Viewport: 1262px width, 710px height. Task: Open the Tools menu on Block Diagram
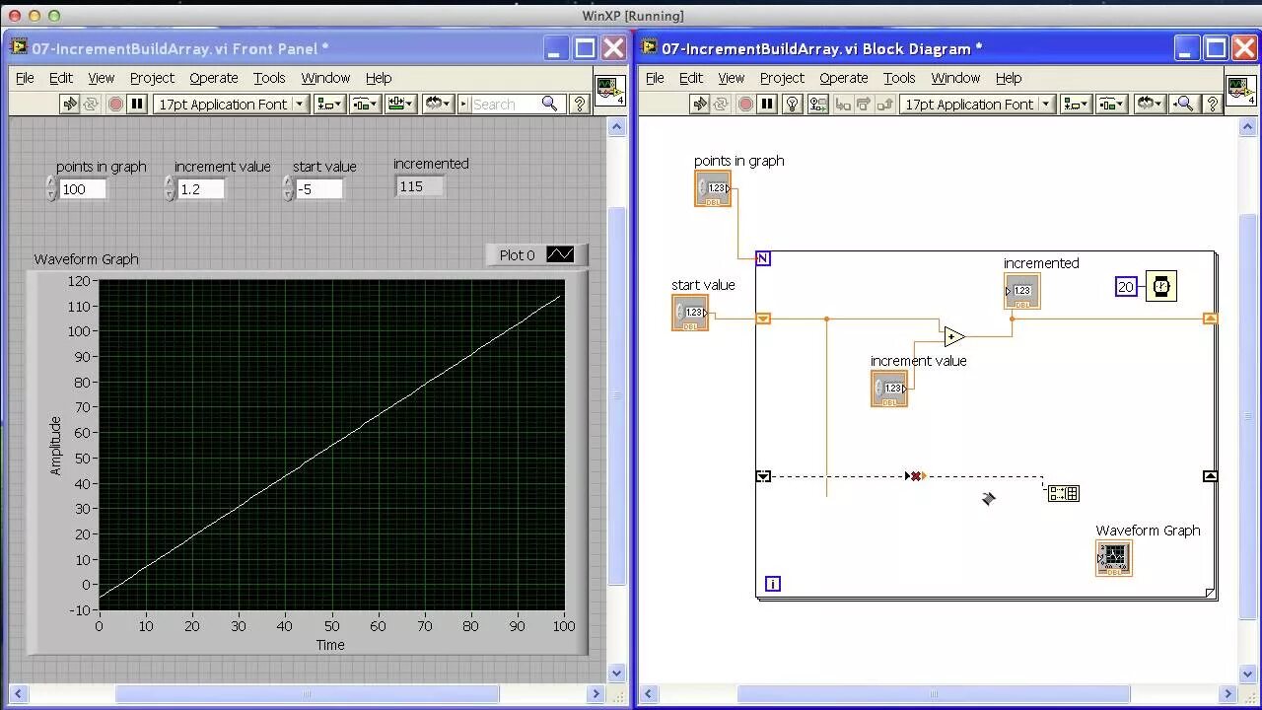click(898, 78)
